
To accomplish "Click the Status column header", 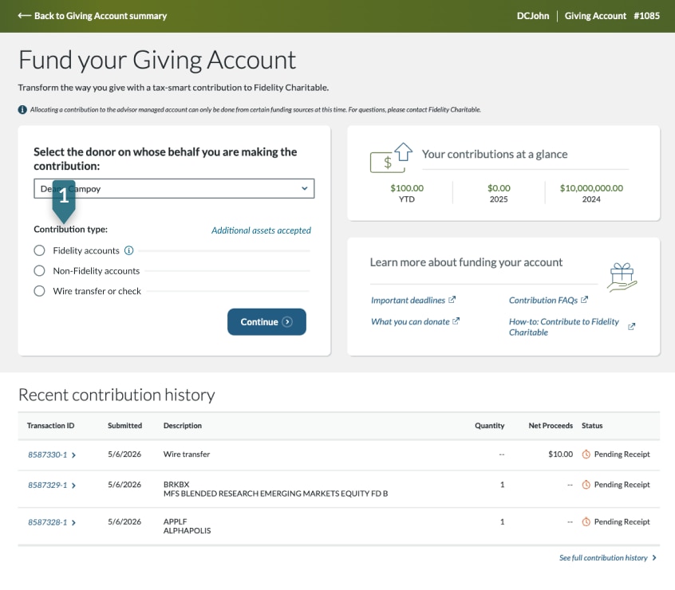I will coord(592,426).
